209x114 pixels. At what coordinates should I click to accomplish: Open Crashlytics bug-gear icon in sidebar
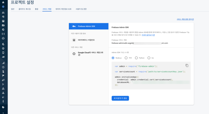3,44
